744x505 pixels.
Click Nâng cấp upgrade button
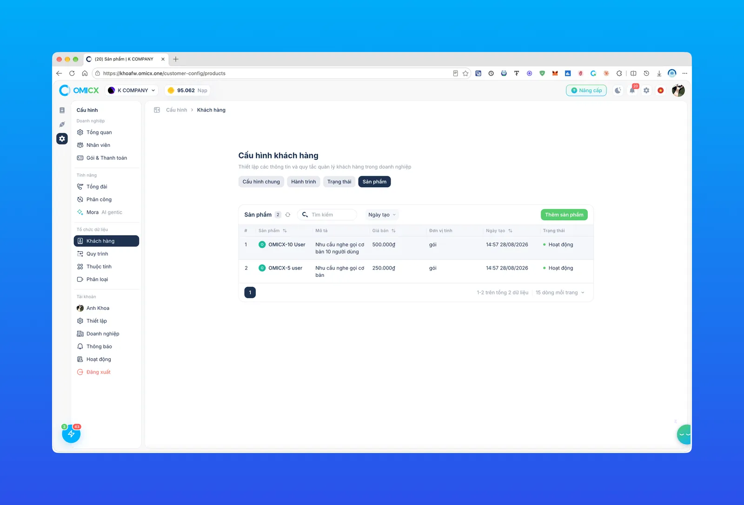(586, 91)
